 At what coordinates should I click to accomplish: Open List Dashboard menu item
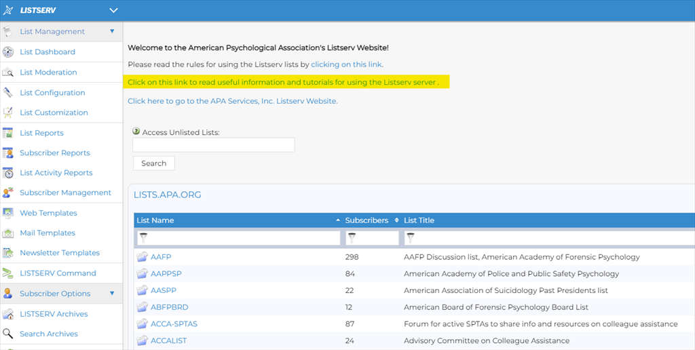48,52
